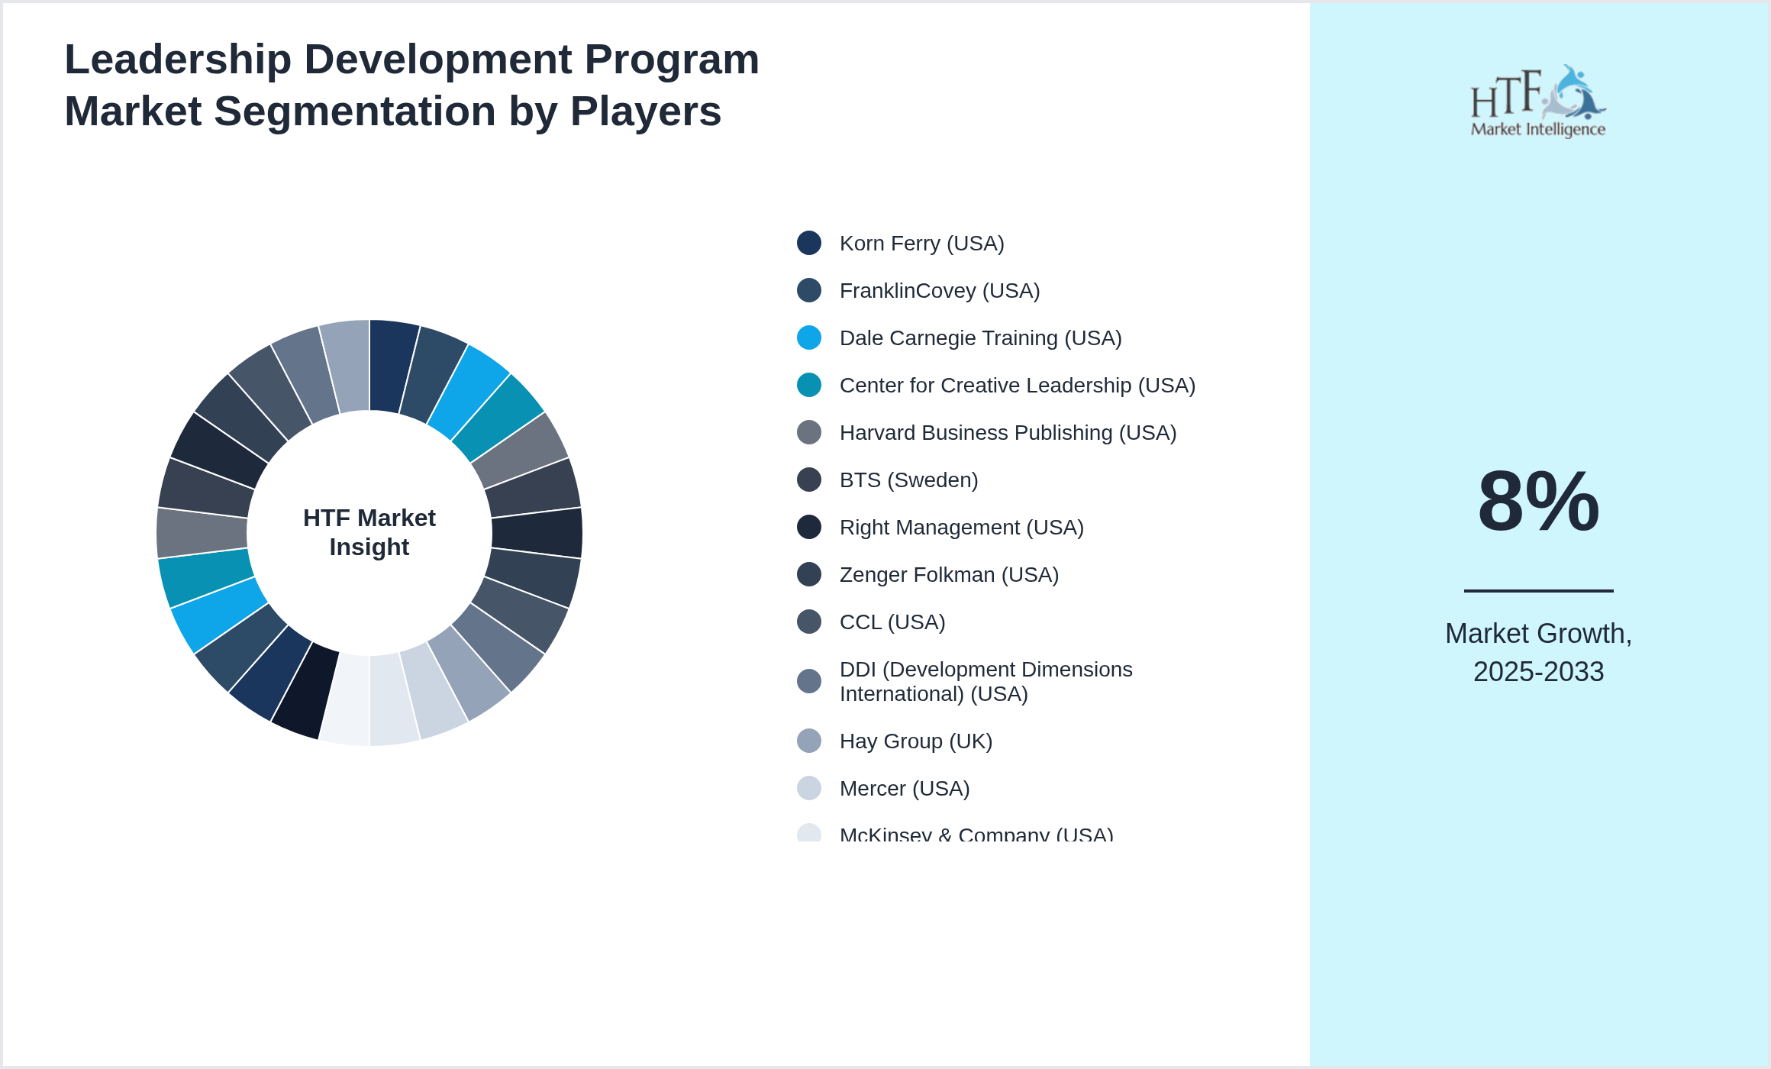Select the Dale Carnegie Training (USA) label
This screenshot has width=1771, height=1069.
click(981, 338)
